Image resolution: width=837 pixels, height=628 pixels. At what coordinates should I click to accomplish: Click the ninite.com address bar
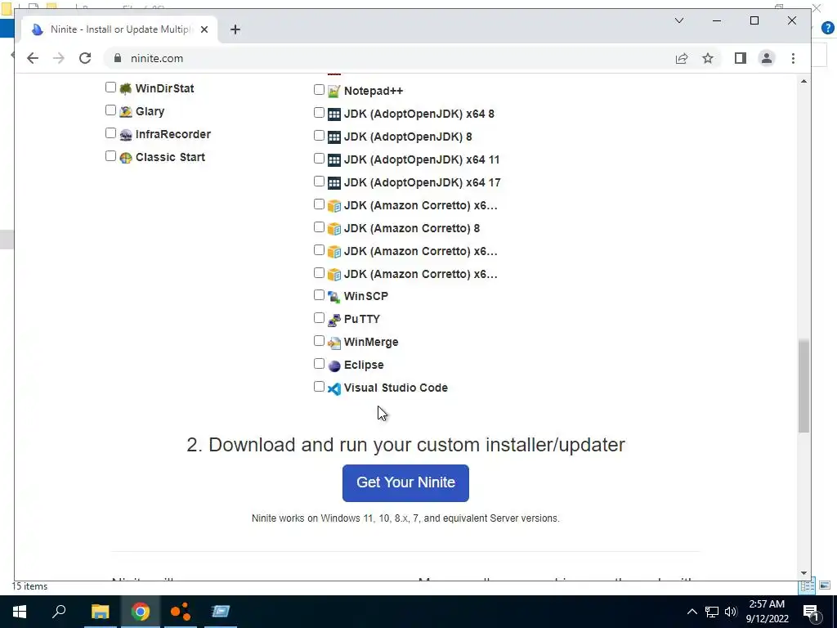(x=387, y=58)
